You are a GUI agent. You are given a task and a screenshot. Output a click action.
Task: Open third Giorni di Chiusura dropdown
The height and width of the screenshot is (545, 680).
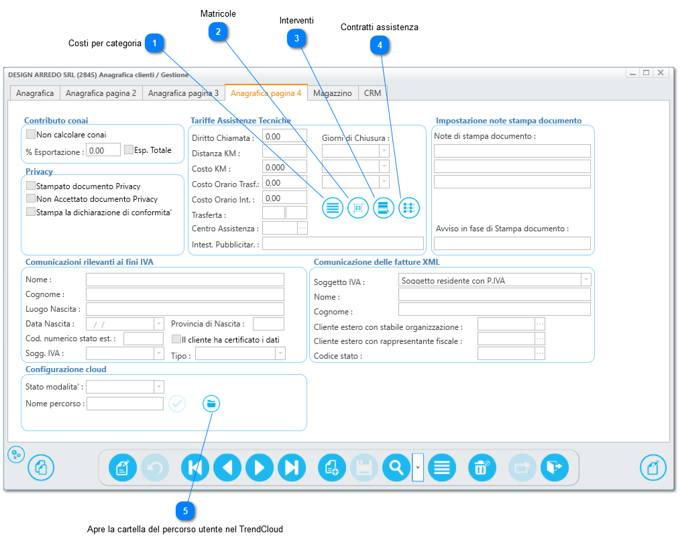coord(384,182)
